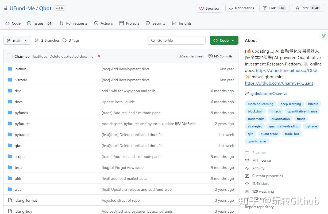328x214 pixels.
Task: Click the 3 Tags icon link
Action: click(71, 40)
